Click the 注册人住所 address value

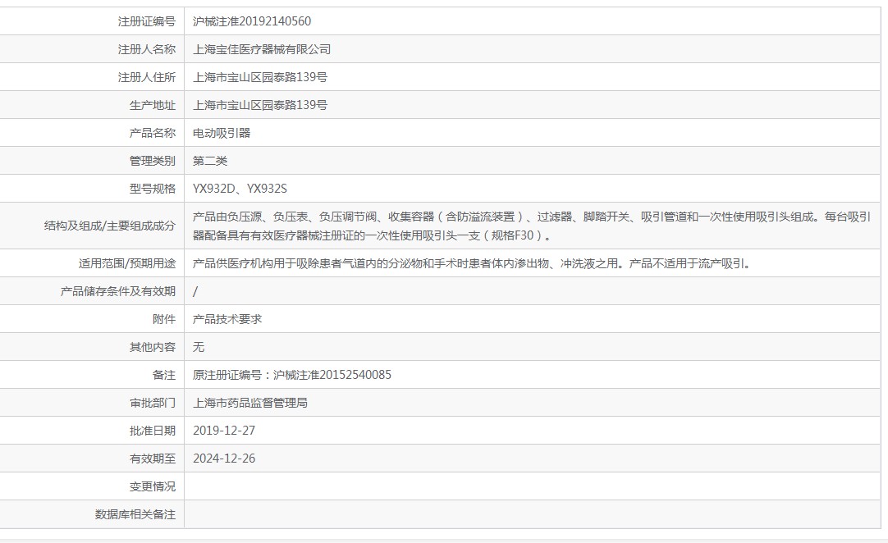tap(260, 77)
